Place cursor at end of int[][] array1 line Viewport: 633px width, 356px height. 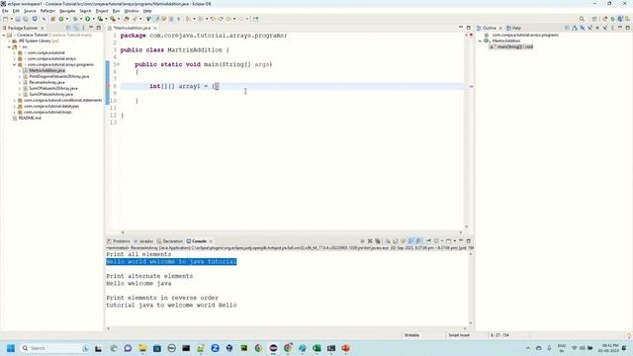[x=220, y=86]
